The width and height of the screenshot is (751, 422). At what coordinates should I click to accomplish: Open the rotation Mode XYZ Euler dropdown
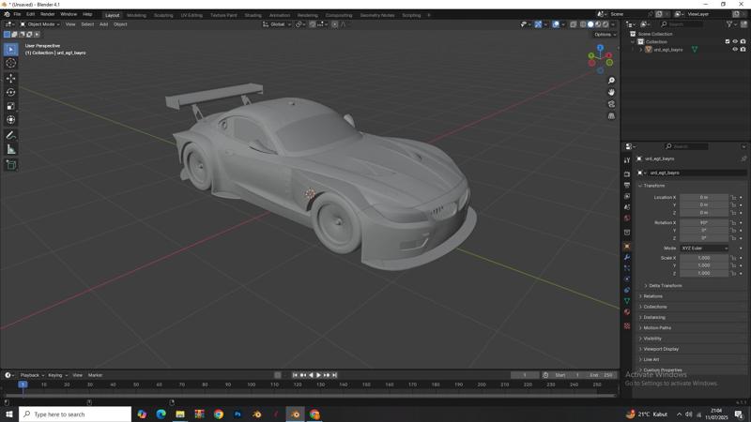point(703,249)
